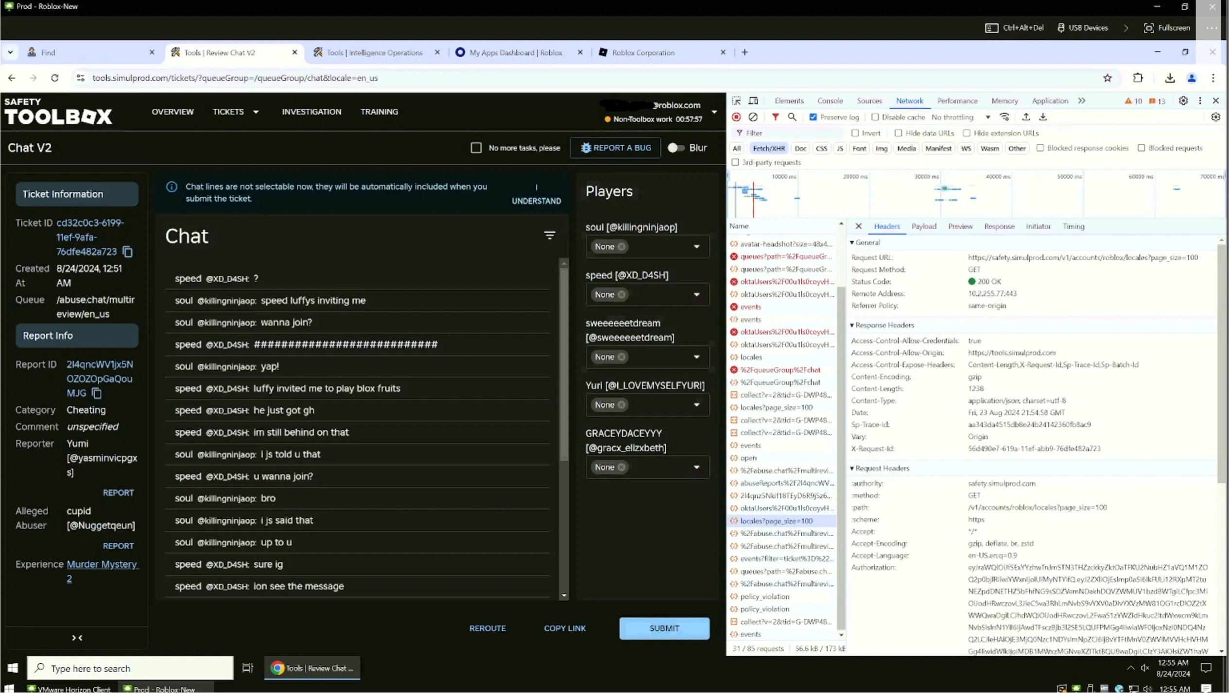1229x693 pixels.
Task: Click I UNDERSTAND on the notice
Action: coord(536,194)
